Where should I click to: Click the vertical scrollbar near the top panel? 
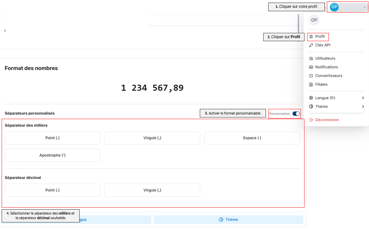pyautogui.click(x=299, y=28)
